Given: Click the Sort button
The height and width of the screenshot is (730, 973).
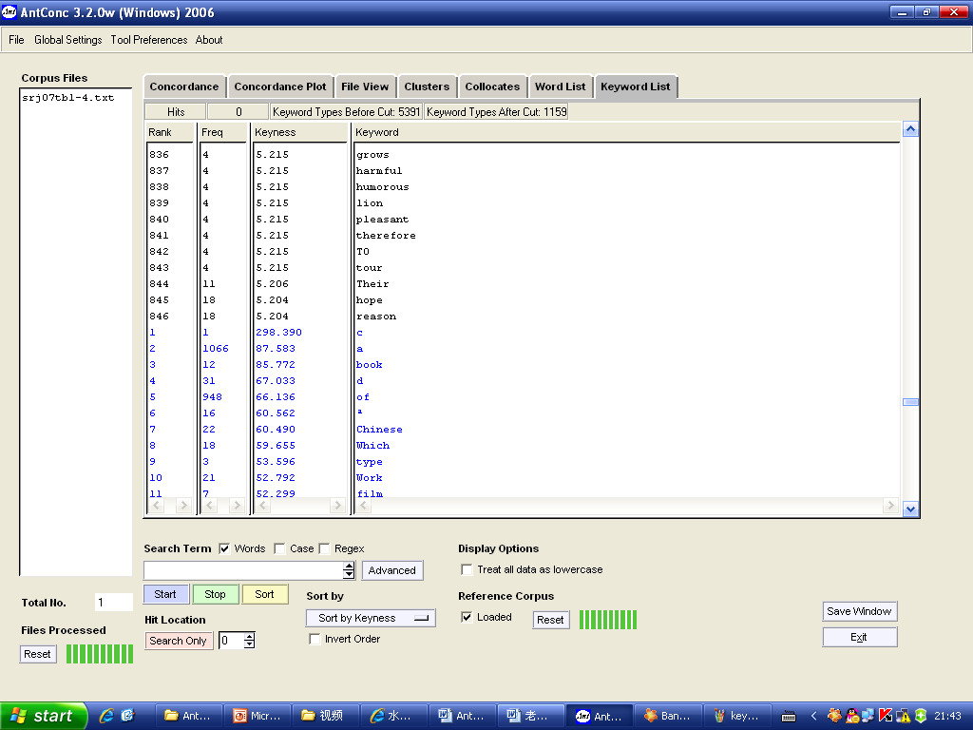Looking at the screenshot, I should point(264,595).
